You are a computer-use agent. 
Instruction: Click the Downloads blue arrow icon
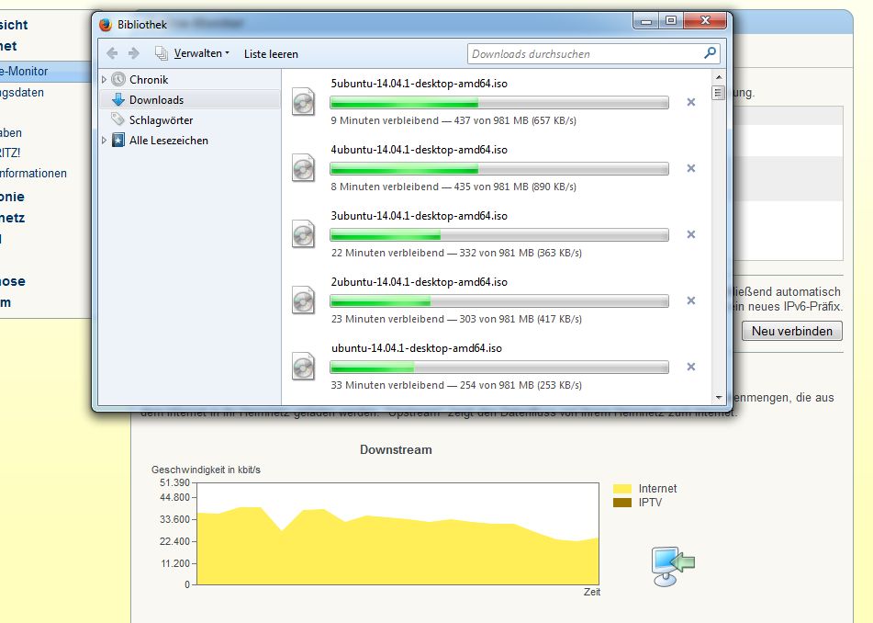[x=118, y=100]
